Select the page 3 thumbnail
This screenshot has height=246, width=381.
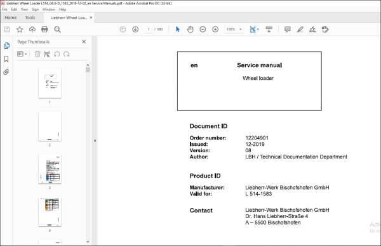pos(50,169)
